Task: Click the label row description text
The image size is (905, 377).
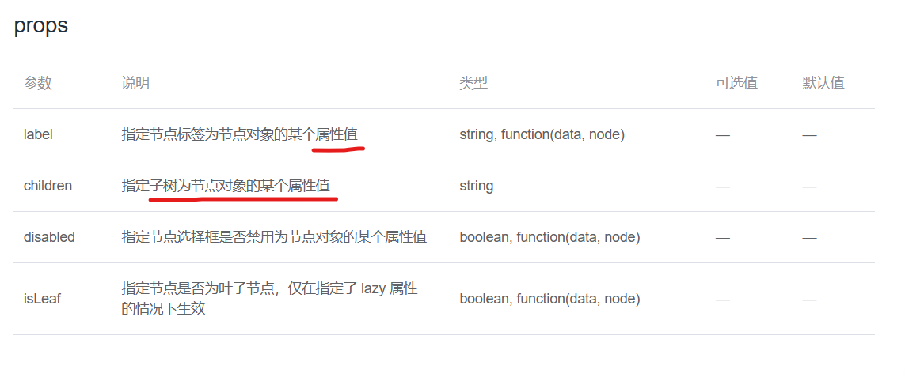Action: click(x=240, y=135)
